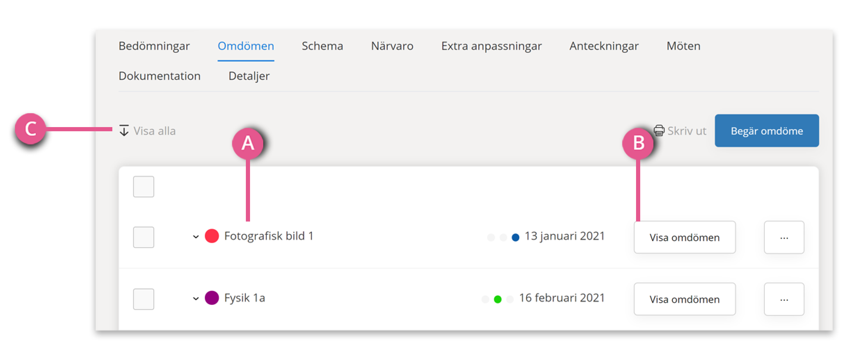This screenshot has width=860, height=350.
Task: Expand the Fysik 1a row chevron
Action: coord(196,299)
